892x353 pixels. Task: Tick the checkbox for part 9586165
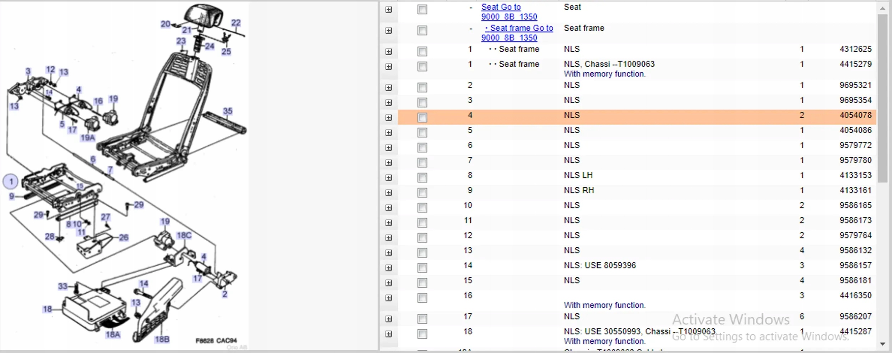(422, 208)
